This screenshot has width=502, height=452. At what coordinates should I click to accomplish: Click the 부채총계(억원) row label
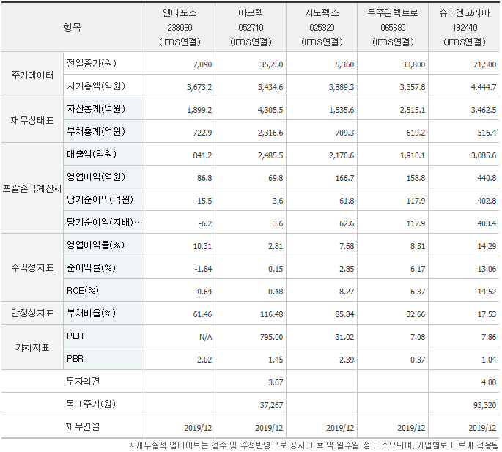96,132
